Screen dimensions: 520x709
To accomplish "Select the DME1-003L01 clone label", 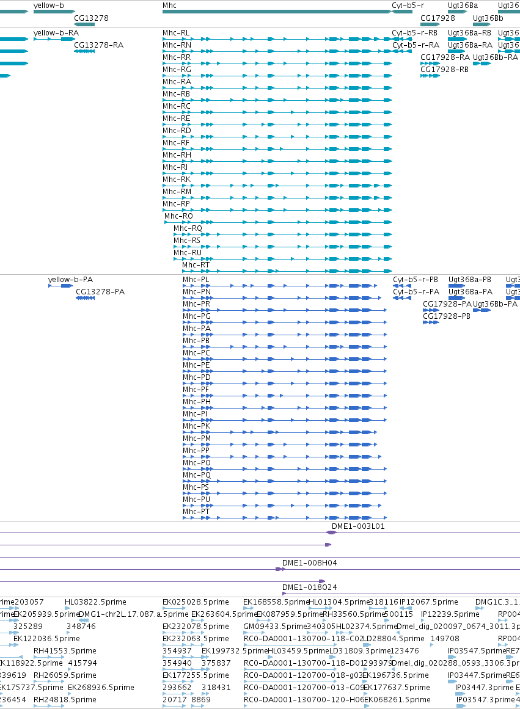I will click(358, 526).
